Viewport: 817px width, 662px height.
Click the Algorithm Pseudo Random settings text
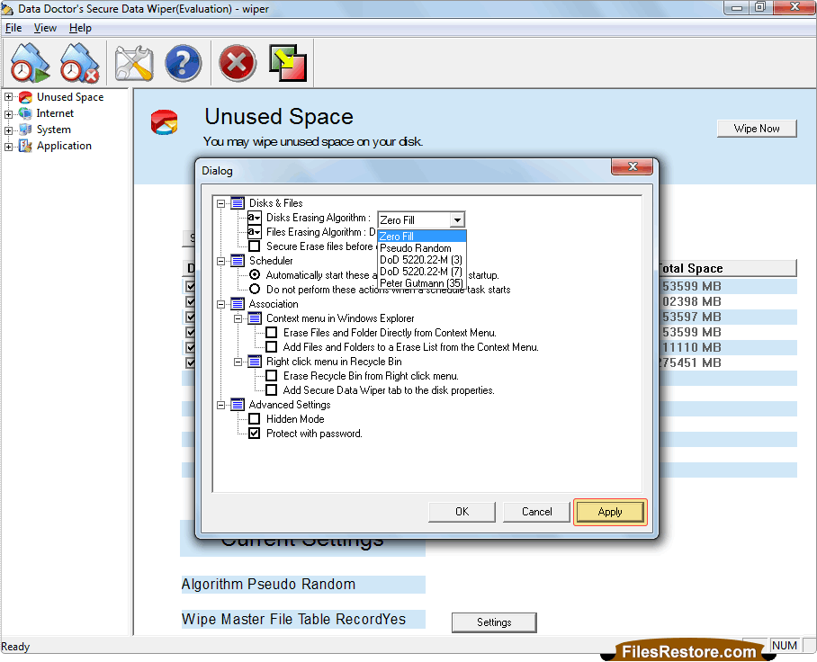coord(268,585)
